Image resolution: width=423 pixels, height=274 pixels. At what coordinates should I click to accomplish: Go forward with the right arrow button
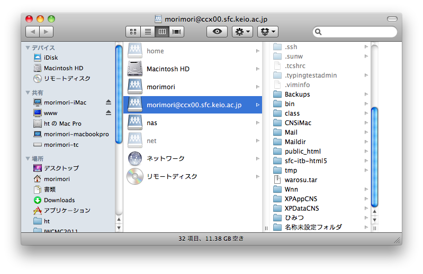47,32
